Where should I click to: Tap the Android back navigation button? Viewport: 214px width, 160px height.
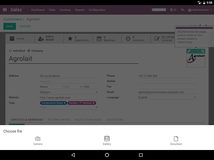tap(73, 155)
